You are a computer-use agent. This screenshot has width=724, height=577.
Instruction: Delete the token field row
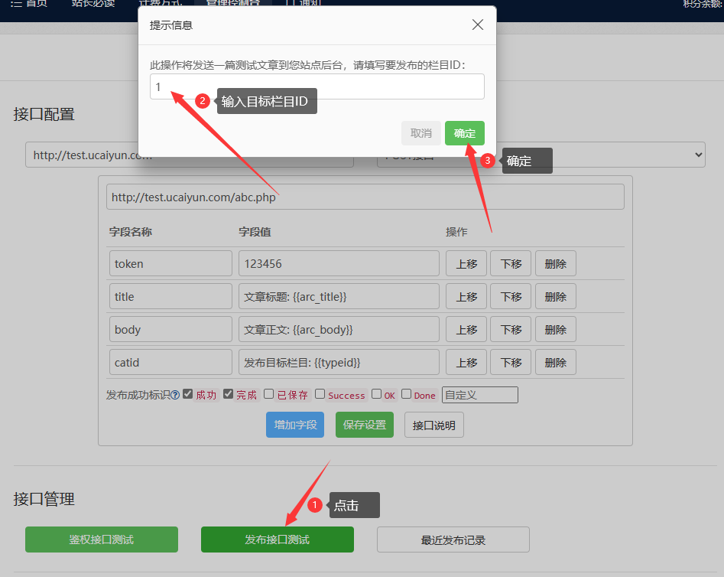555,264
